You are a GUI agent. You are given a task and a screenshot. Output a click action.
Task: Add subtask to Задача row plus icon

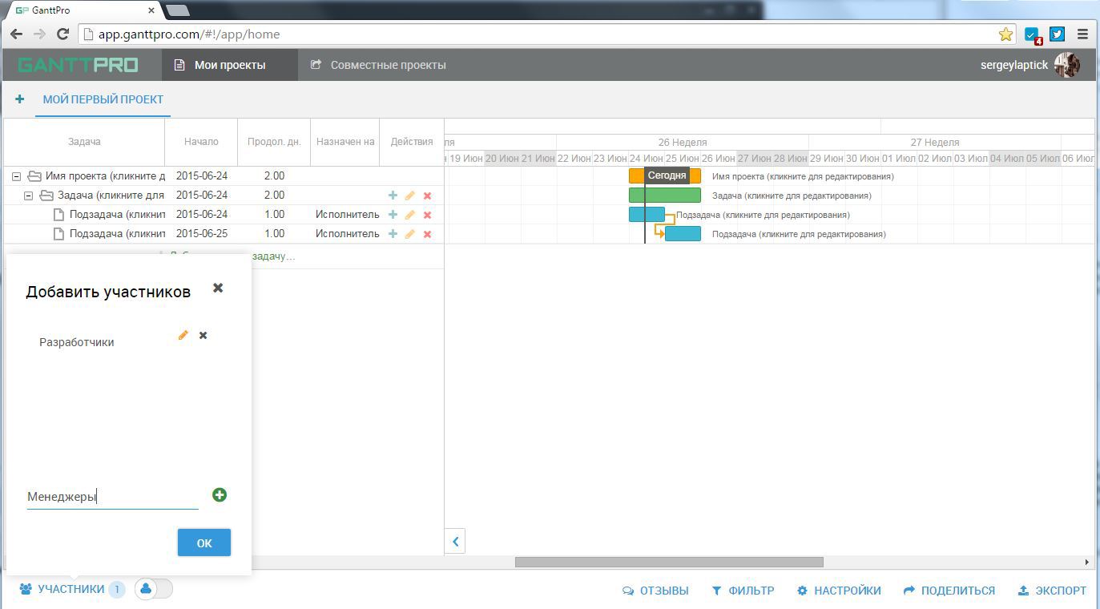(x=393, y=196)
